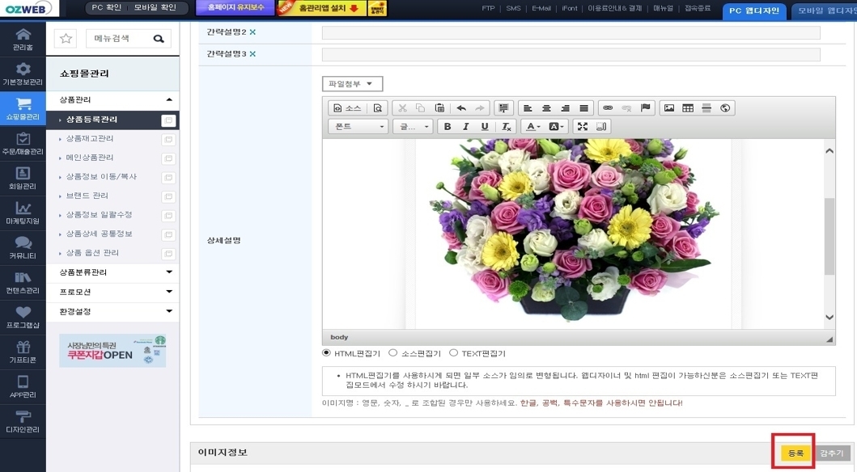Open 상품재고관리 menu item
The width and height of the screenshot is (857, 472).
90,138
